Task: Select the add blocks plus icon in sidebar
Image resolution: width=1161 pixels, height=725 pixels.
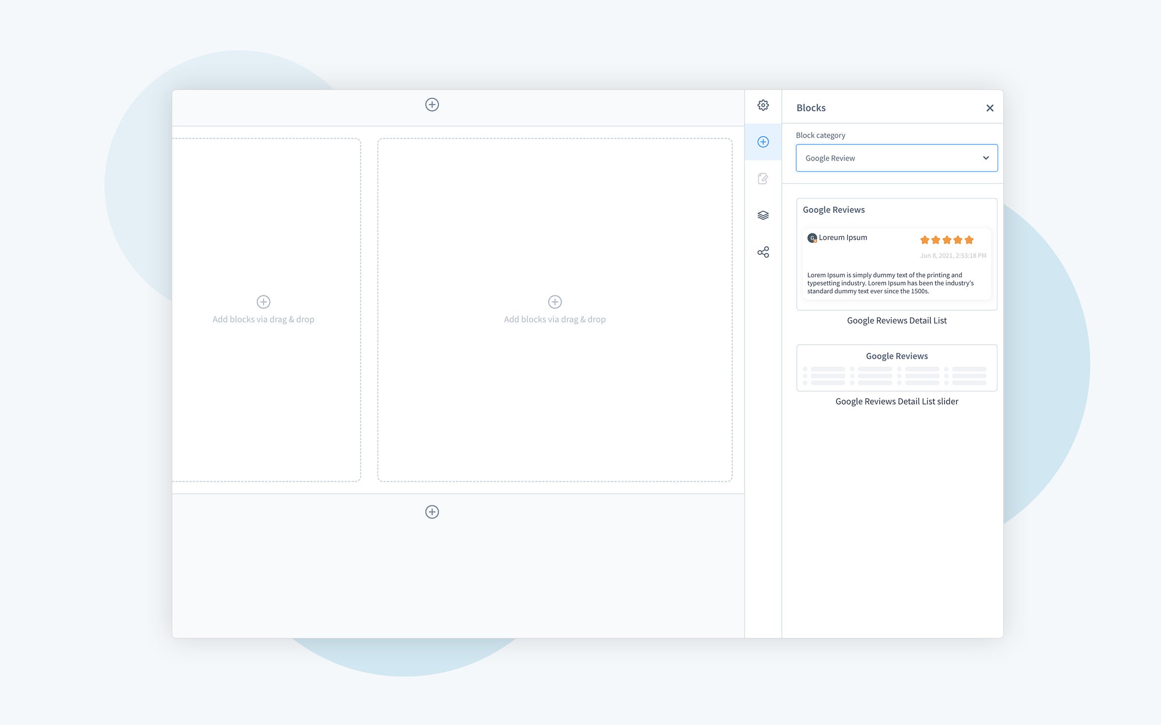Action: point(763,142)
